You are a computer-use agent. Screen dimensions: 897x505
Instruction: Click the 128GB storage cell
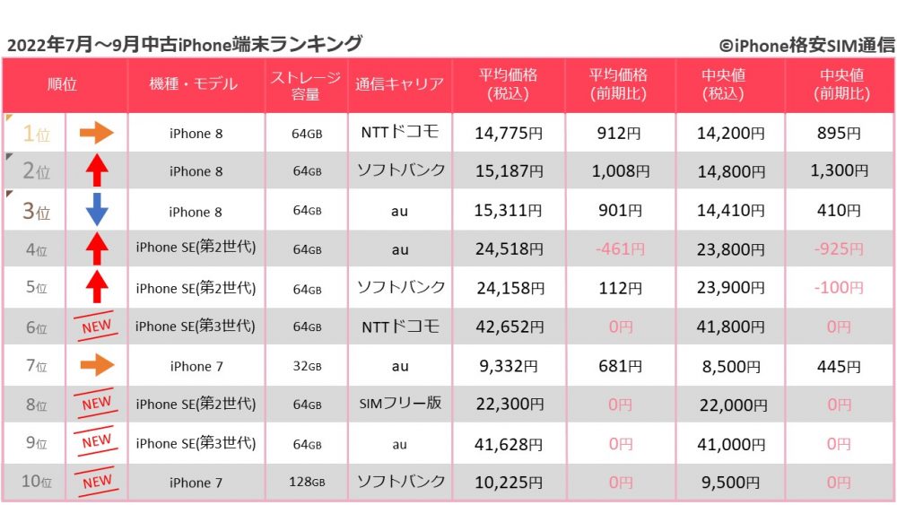coord(307,482)
